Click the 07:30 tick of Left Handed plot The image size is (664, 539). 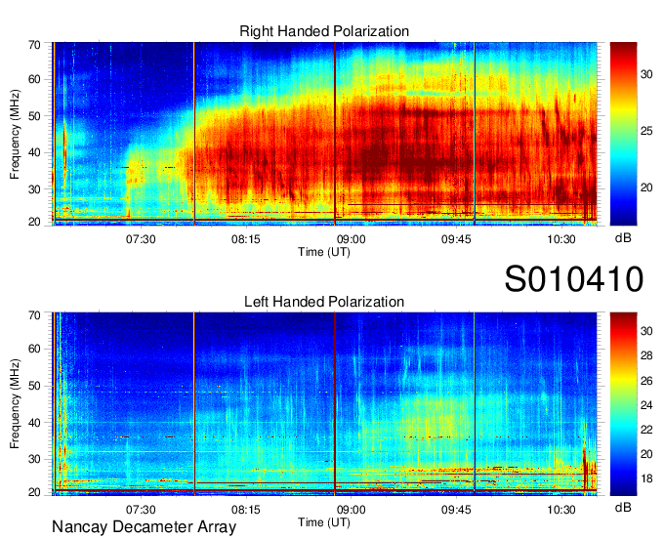[141, 510]
